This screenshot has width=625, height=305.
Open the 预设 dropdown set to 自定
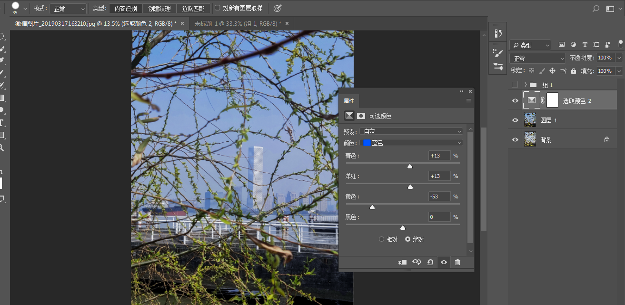(x=411, y=131)
